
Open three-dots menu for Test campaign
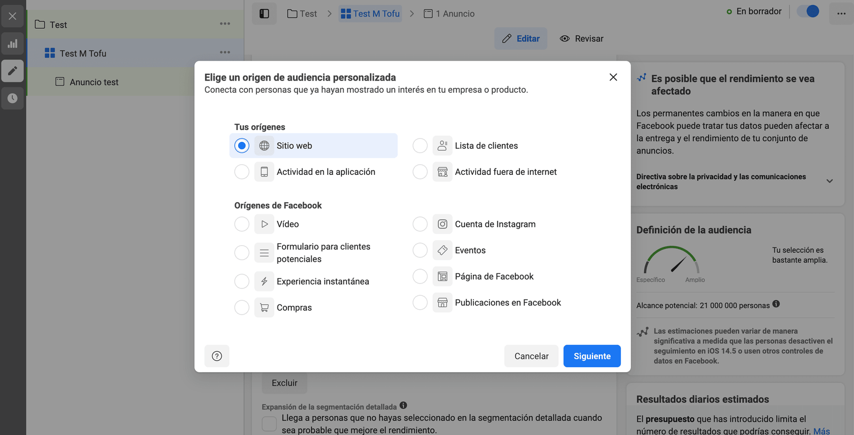point(225,24)
